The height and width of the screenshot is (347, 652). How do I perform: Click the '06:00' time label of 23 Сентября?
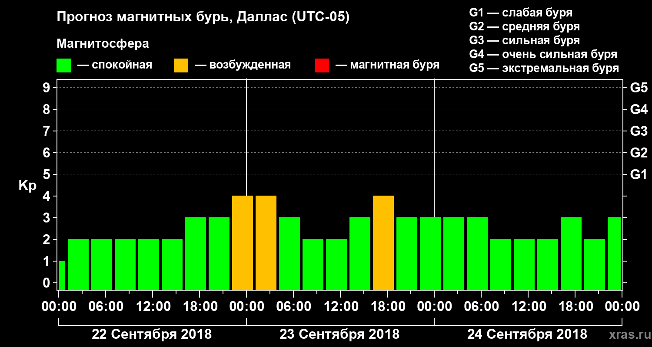point(293,307)
